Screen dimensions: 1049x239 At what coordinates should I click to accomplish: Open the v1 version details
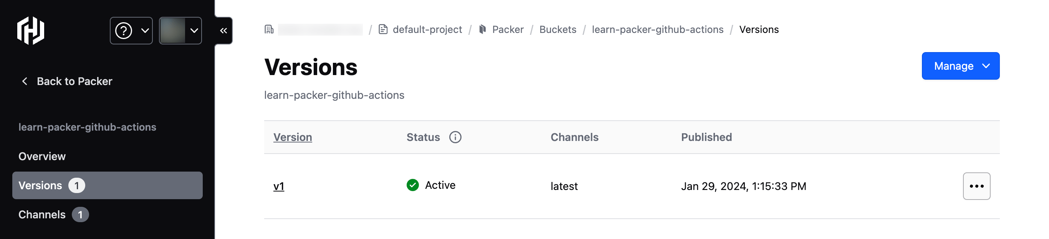(278, 186)
